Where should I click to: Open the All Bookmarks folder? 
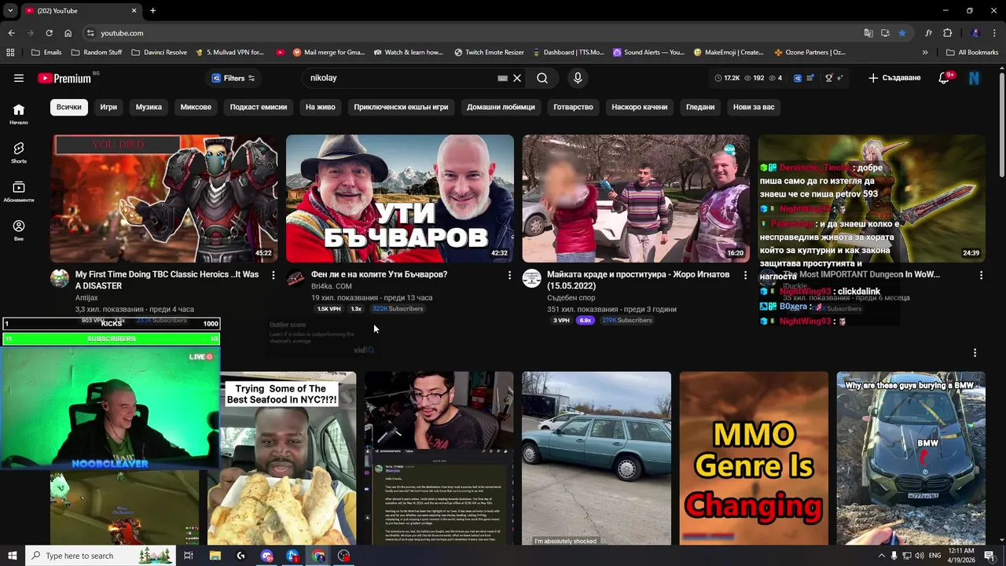coord(972,53)
